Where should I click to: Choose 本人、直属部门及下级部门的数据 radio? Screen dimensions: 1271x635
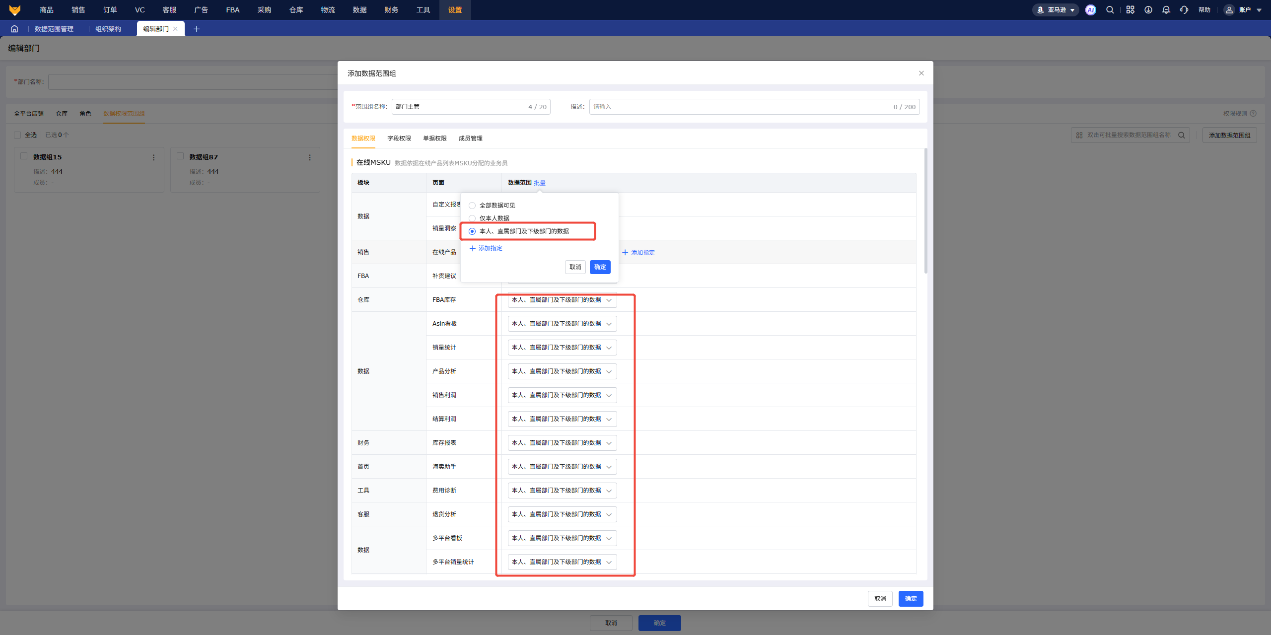[x=472, y=231]
